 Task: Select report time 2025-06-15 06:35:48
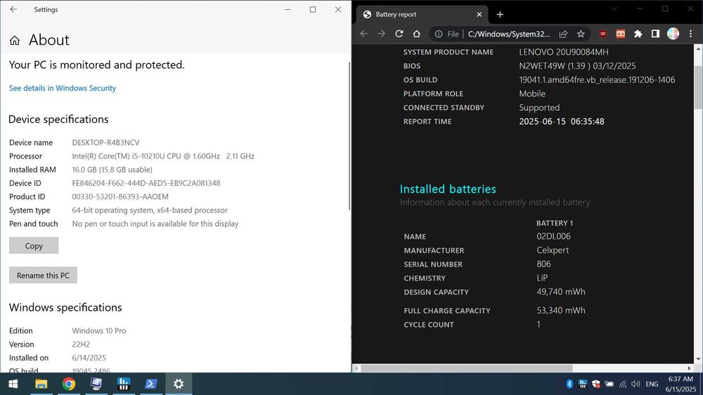(561, 121)
